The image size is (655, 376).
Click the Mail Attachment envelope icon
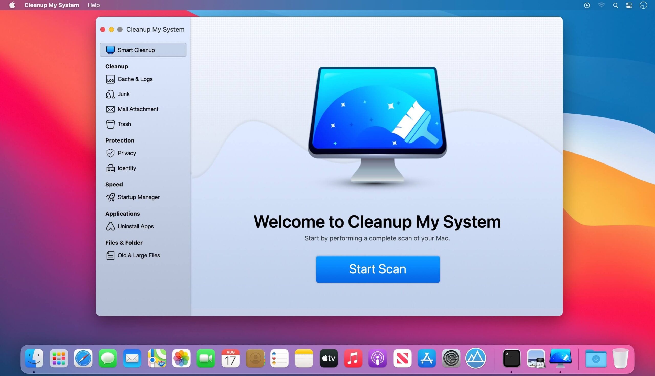point(110,109)
